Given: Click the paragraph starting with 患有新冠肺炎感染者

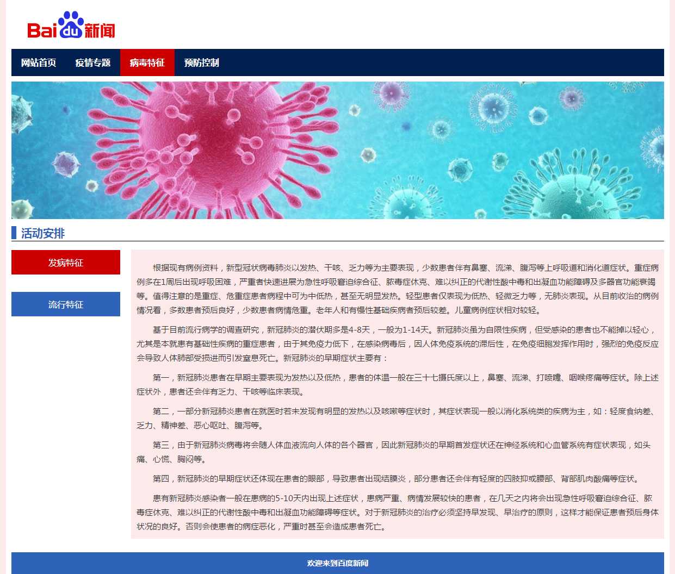Looking at the screenshot, I should coord(397,512).
